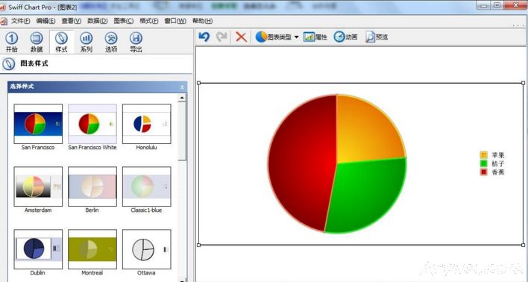Open the 动画 animation settings
This screenshot has width=528, height=282.
(345, 37)
